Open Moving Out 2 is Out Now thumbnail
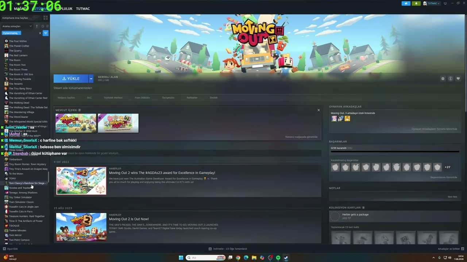Image resolution: width=467 pixels, height=262 pixels. (81, 227)
